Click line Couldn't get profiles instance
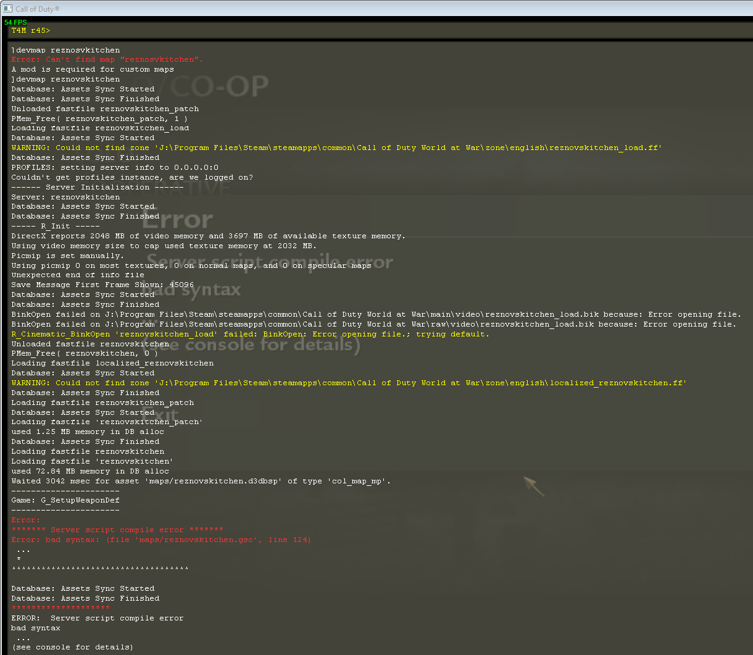The width and height of the screenshot is (753, 655). pyautogui.click(x=132, y=177)
